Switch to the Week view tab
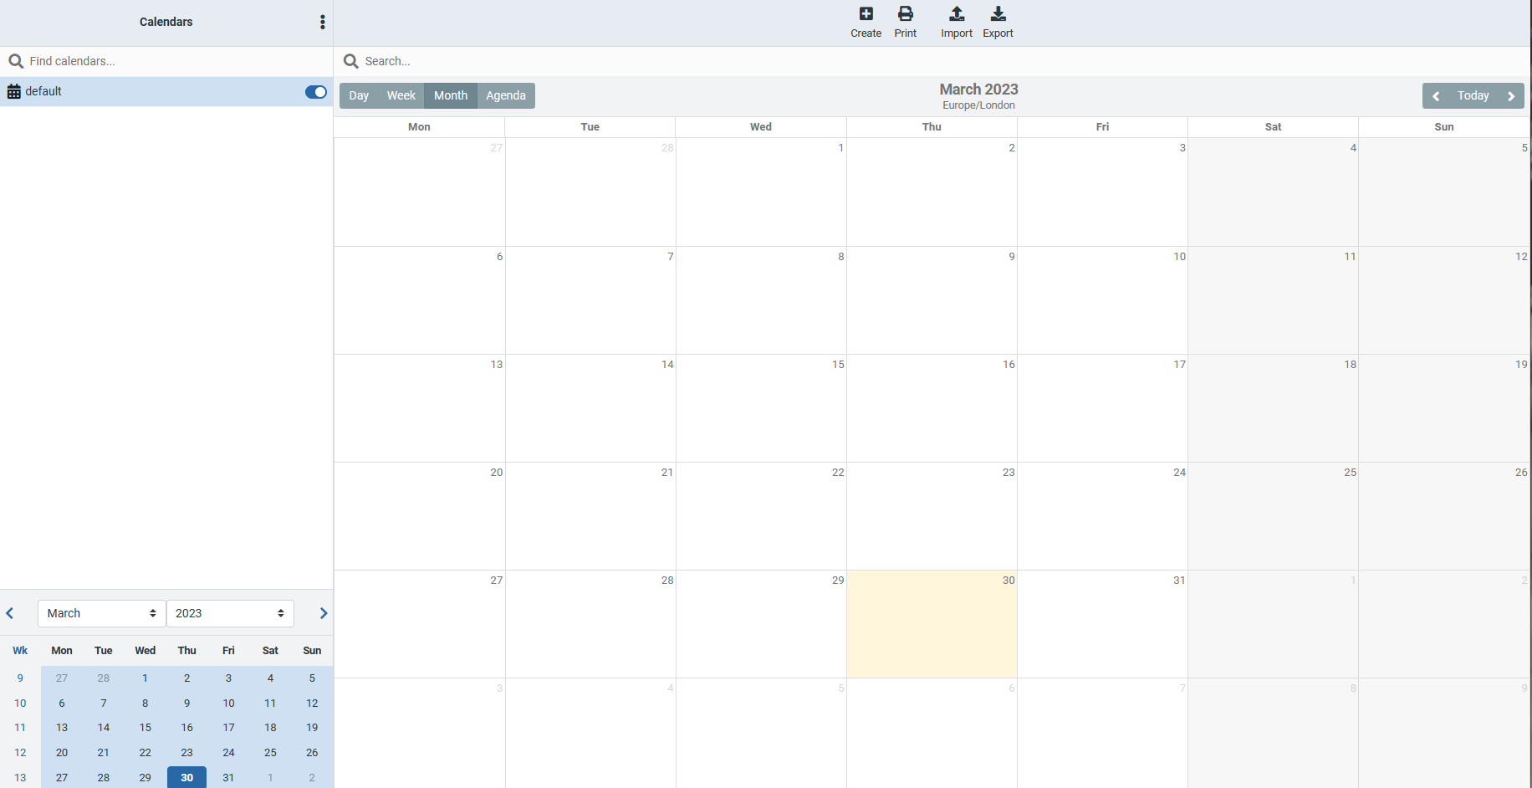This screenshot has width=1532, height=788. point(401,95)
